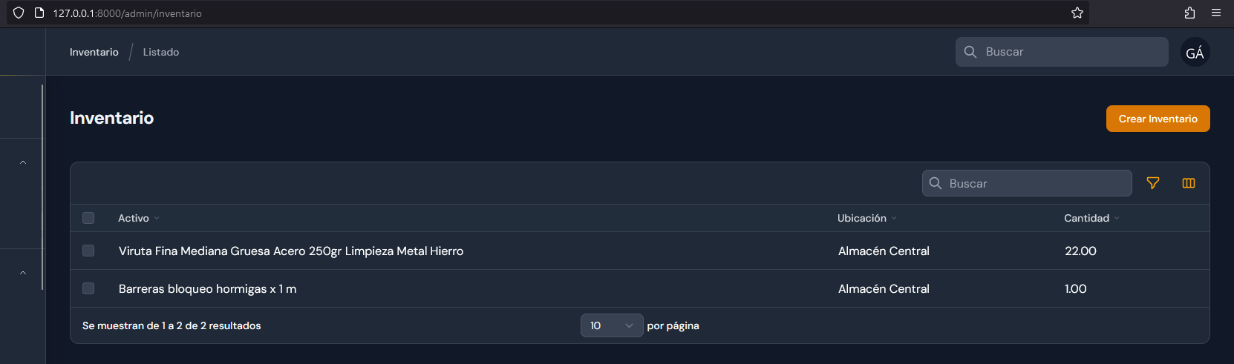The image size is (1234, 364).
Task: Open the 10 per page dropdown
Action: click(612, 325)
